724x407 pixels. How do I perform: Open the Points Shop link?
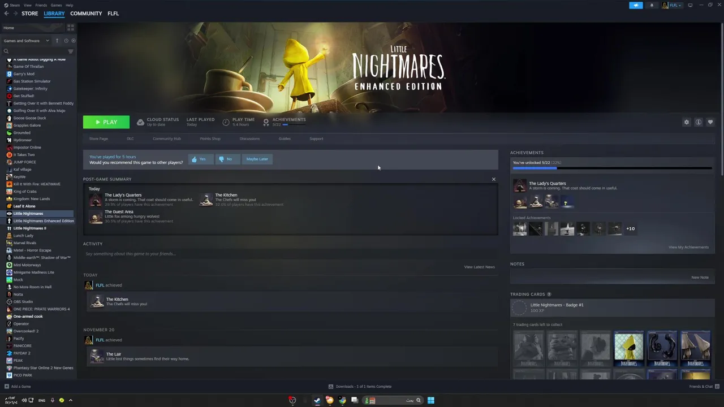tap(210, 138)
